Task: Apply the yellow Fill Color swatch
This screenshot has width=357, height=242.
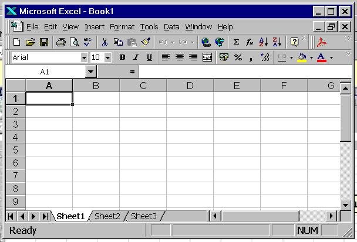Action: 302,57
